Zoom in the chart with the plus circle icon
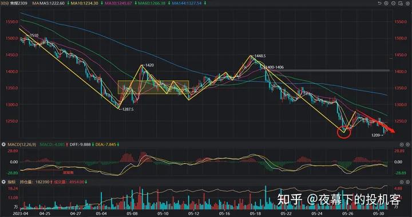 (x=386, y=3)
